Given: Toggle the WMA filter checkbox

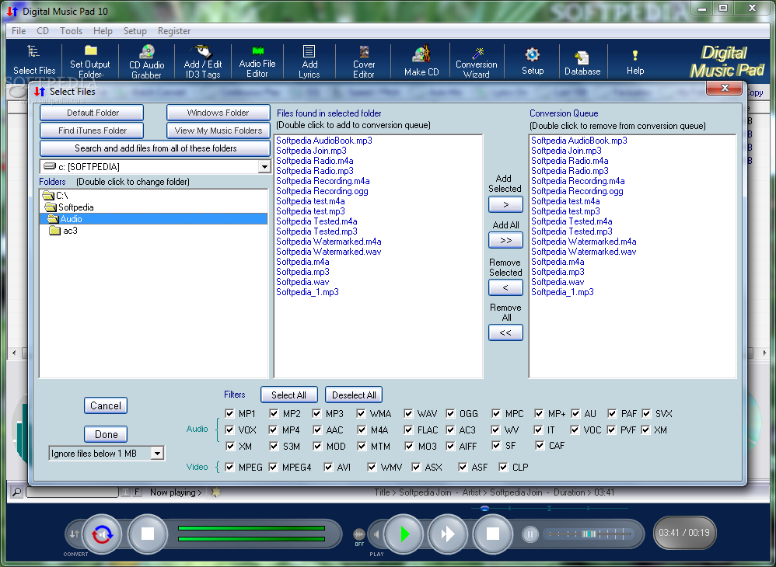Looking at the screenshot, I should point(362,413).
